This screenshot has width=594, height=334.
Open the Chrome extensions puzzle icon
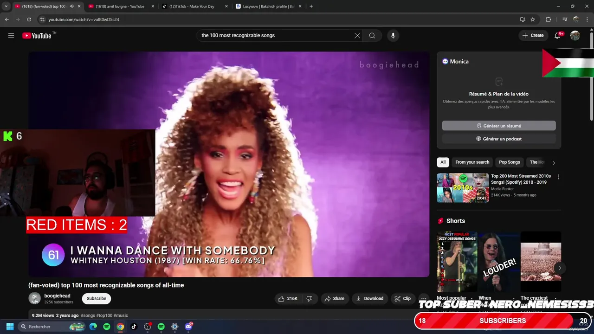click(549, 19)
